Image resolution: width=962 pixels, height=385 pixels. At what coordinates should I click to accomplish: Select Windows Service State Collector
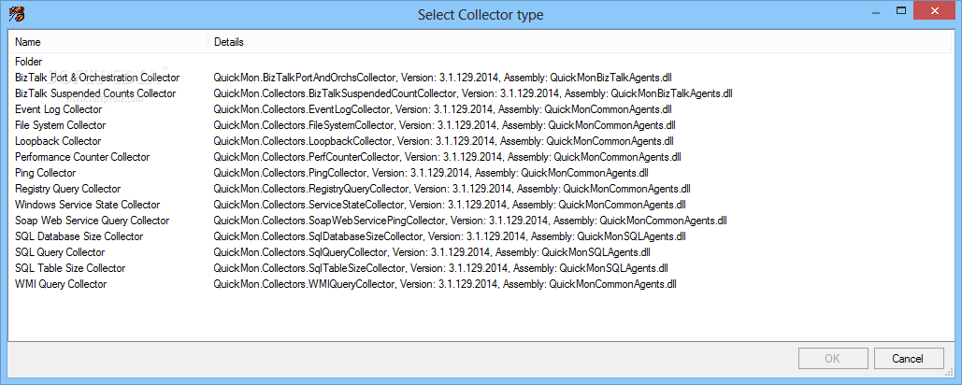(x=87, y=206)
